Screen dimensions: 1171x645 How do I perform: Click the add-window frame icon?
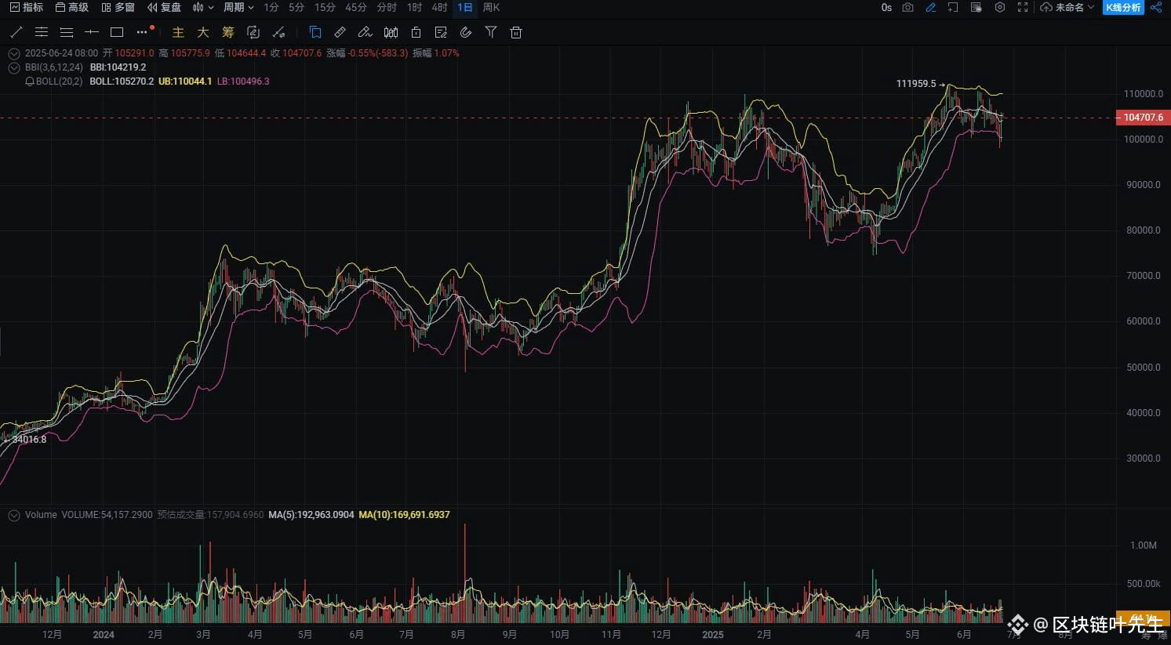(953, 7)
